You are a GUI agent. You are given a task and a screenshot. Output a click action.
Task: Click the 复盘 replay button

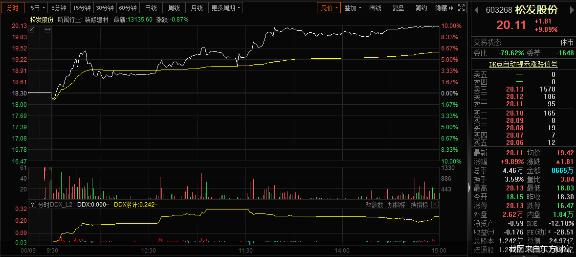(399, 8)
